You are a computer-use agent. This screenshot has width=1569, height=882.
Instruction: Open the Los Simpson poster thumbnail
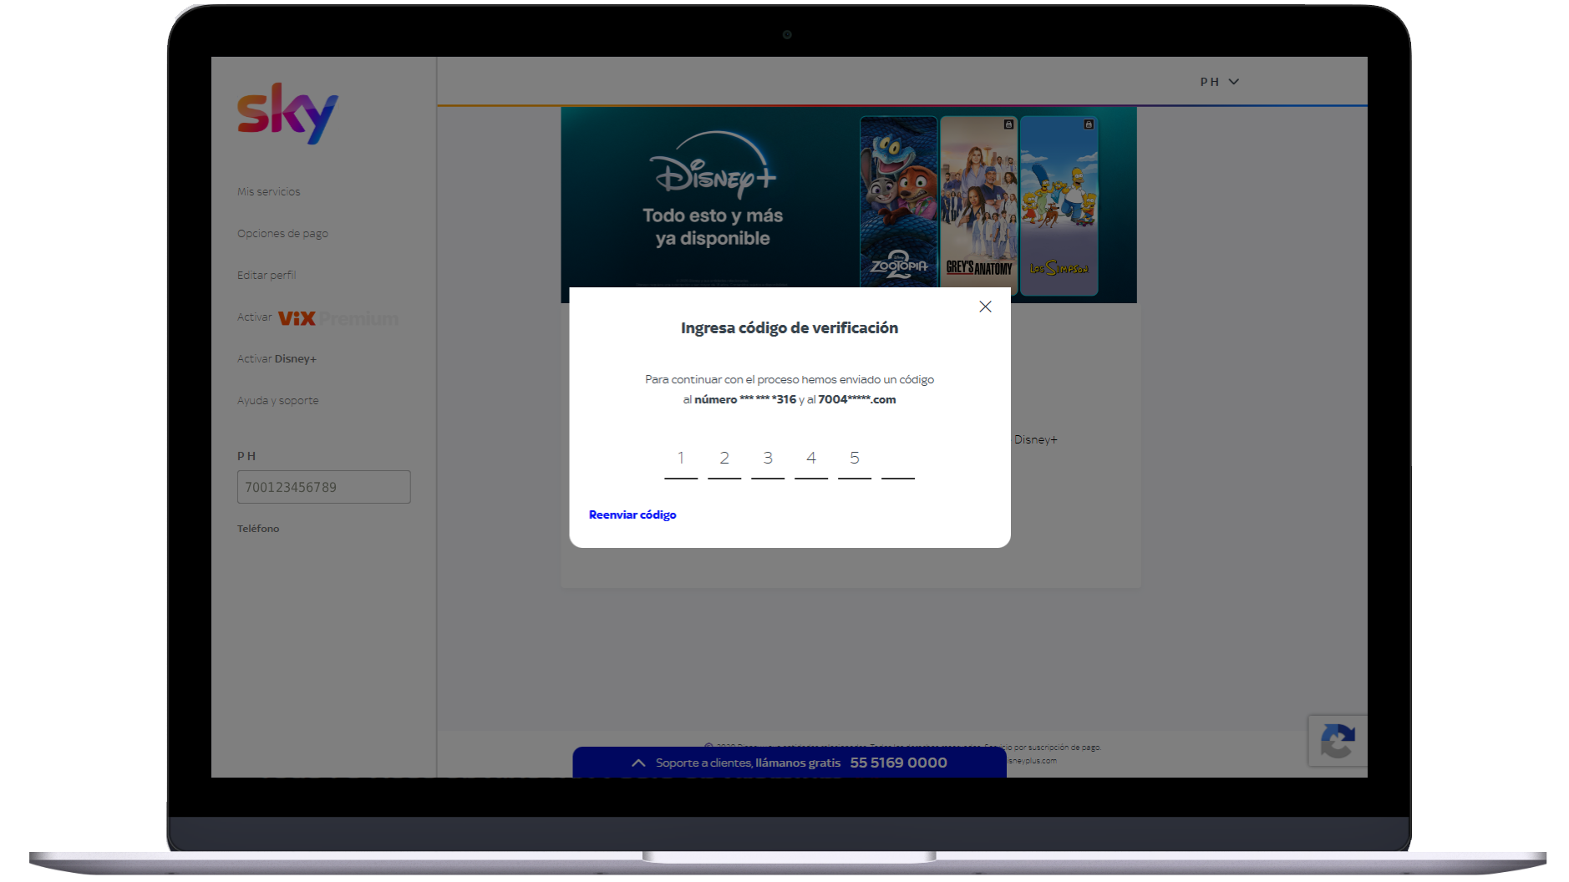click(1059, 205)
